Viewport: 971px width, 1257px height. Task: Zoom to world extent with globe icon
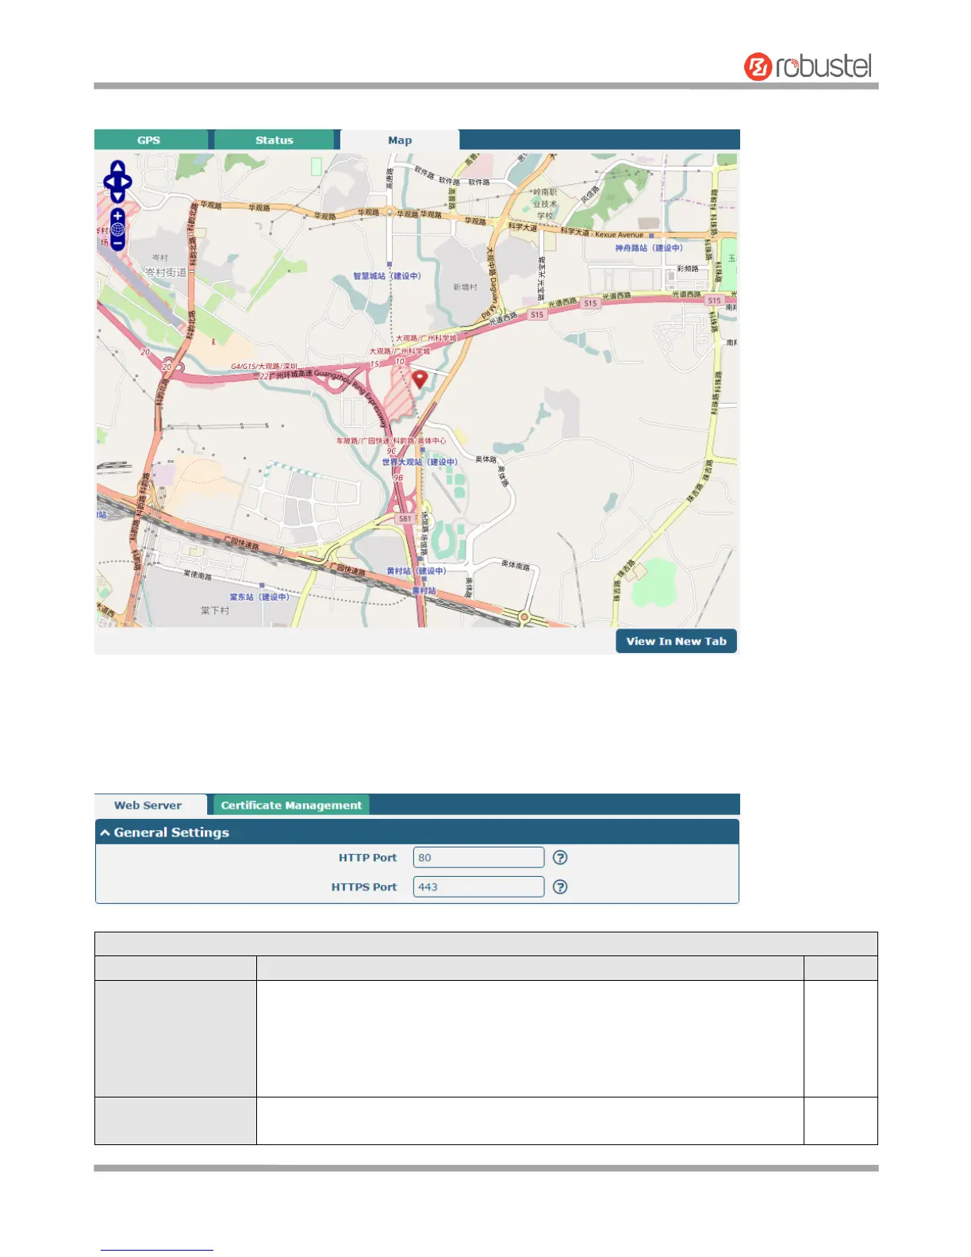(x=117, y=229)
